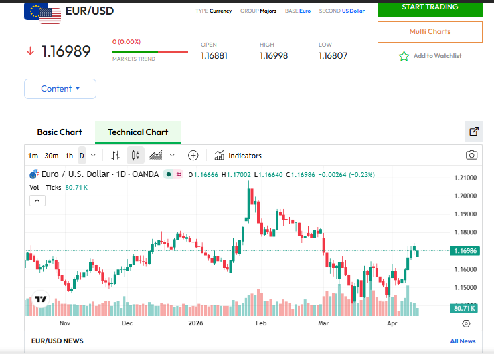Click the compare or add symbol plus icon
The image size is (494, 354).
[193, 156]
